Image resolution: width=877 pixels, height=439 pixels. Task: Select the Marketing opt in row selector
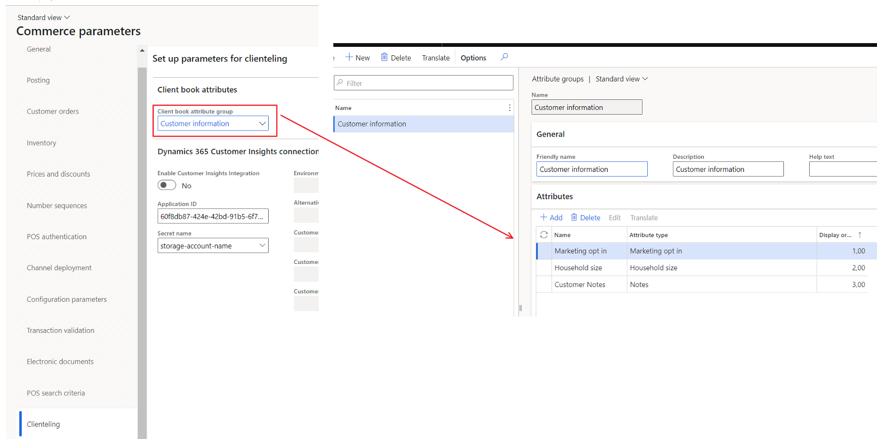544,251
